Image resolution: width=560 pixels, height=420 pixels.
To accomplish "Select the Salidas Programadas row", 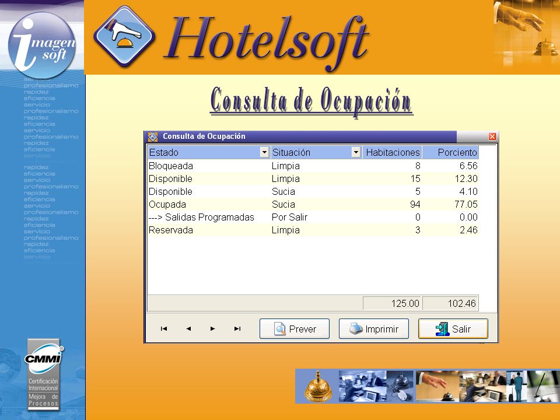I will 313,217.
